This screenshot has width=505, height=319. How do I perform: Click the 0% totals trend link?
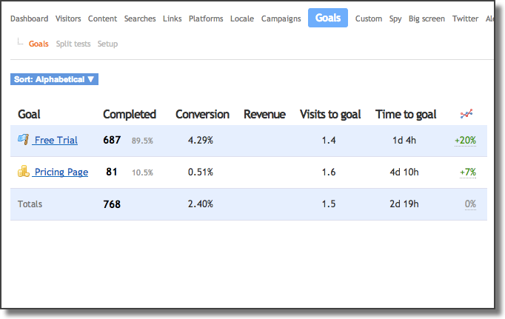click(470, 204)
